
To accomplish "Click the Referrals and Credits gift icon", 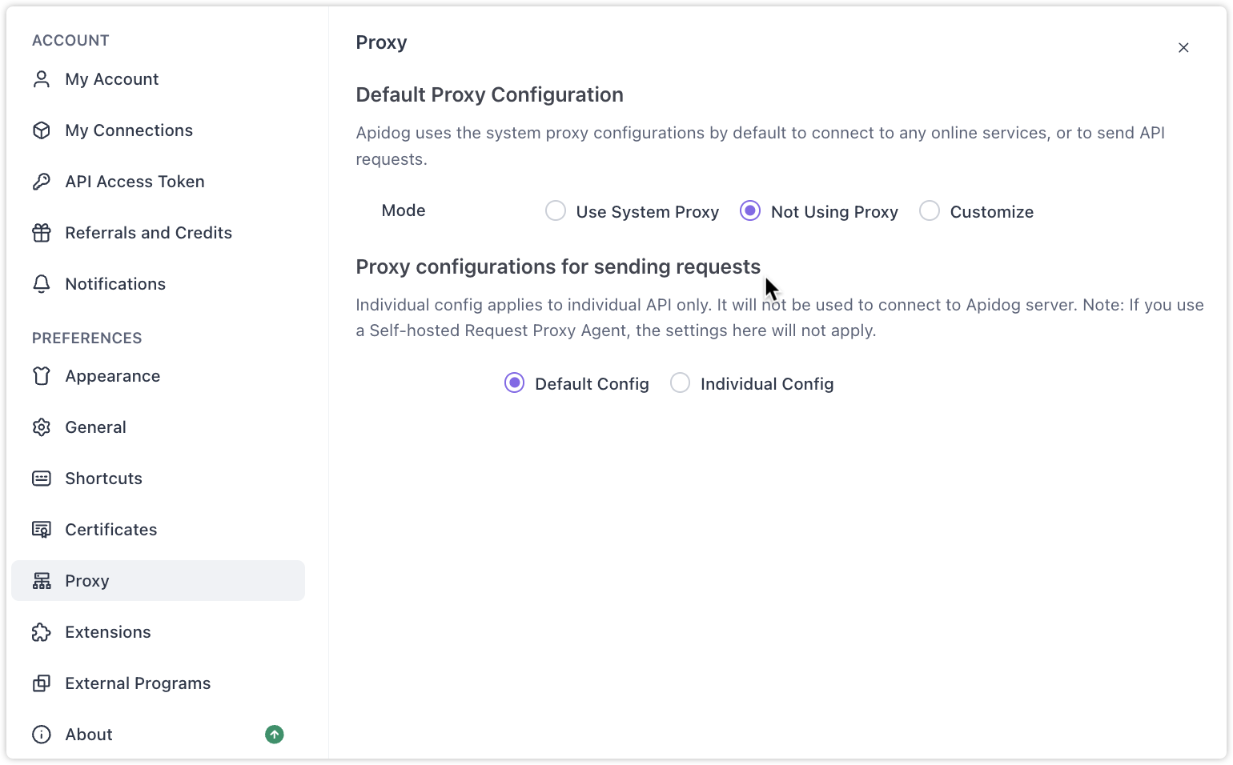I will click(42, 233).
